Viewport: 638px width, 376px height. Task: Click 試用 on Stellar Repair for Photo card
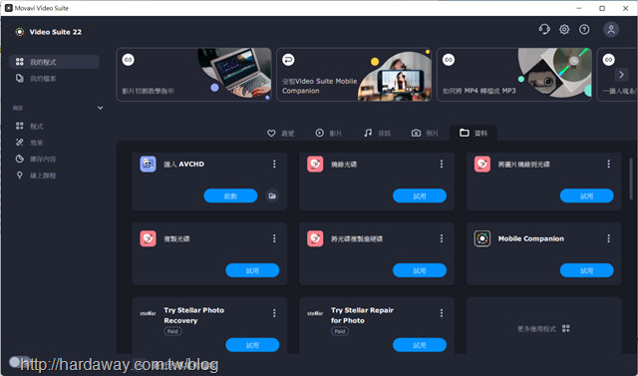[420, 345]
